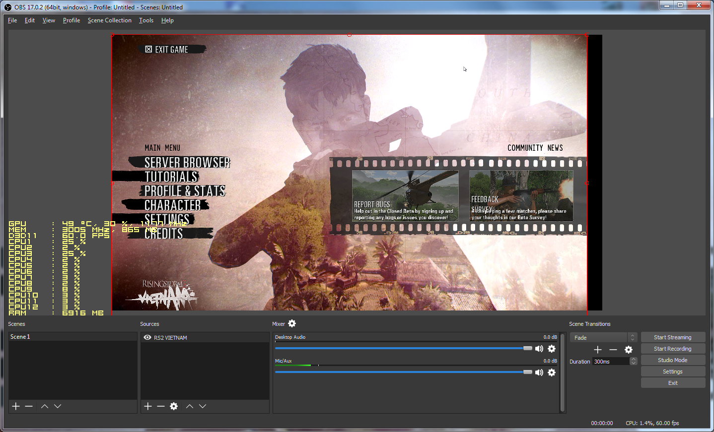The image size is (714, 432).
Task: Toggle visibility of RS2 VIETNAM source
Action: [147, 337]
